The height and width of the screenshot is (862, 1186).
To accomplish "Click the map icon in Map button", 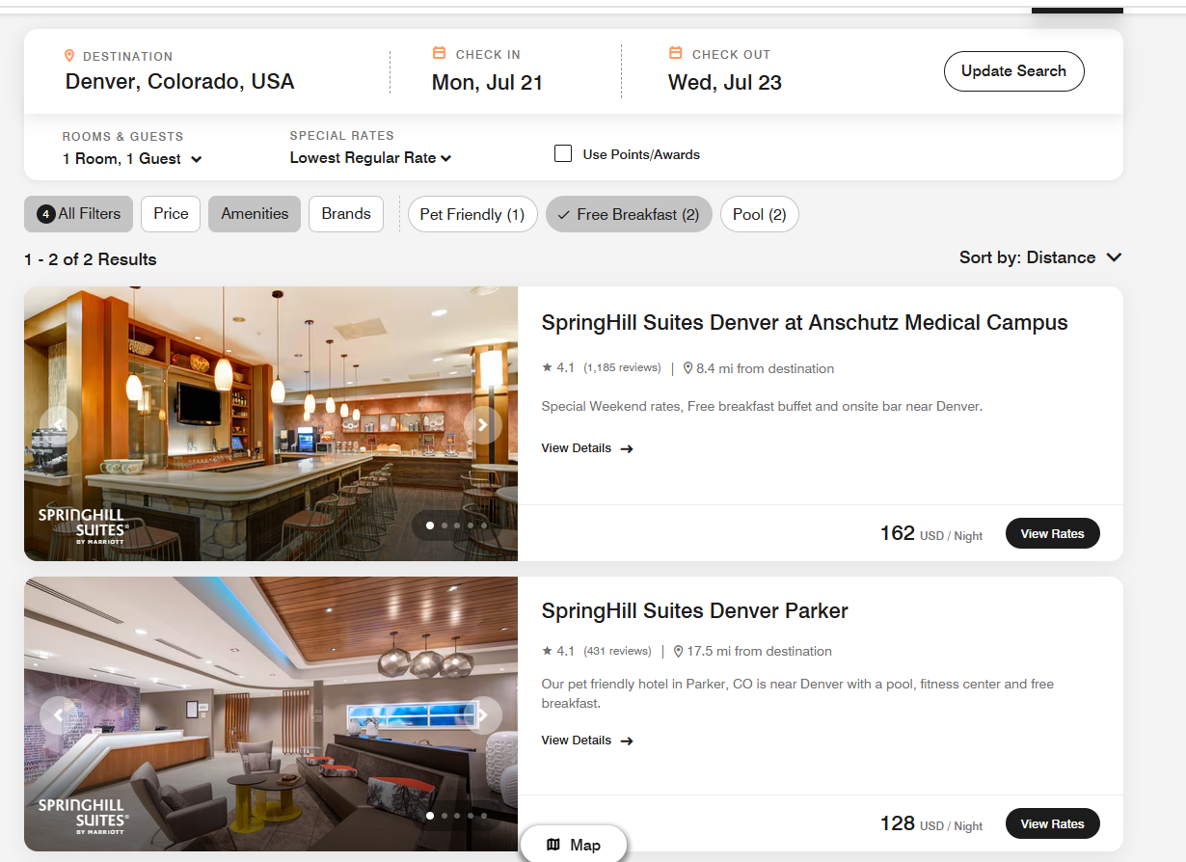I will coord(553,845).
